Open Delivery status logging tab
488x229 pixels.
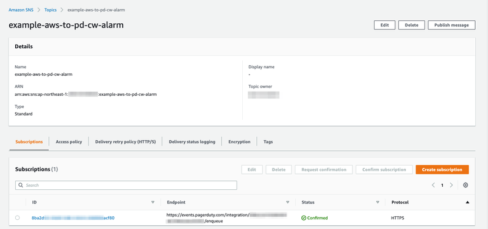192,142
